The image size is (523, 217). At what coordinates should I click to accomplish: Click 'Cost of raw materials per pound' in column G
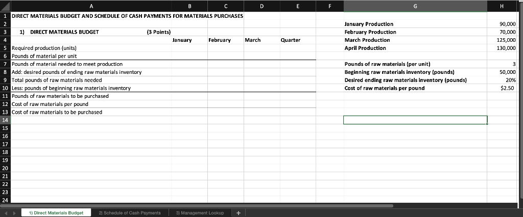tap(385, 88)
